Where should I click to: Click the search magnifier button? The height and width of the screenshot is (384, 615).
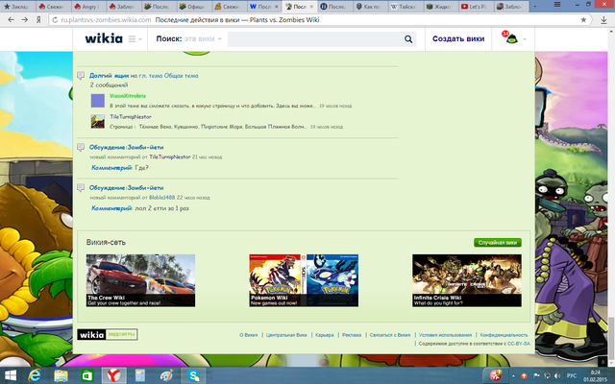pos(408,39)
